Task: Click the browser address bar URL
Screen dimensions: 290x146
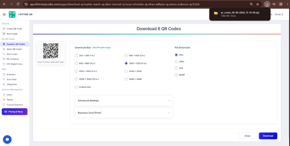Action: pyautogui.click(x=115, y=4)
